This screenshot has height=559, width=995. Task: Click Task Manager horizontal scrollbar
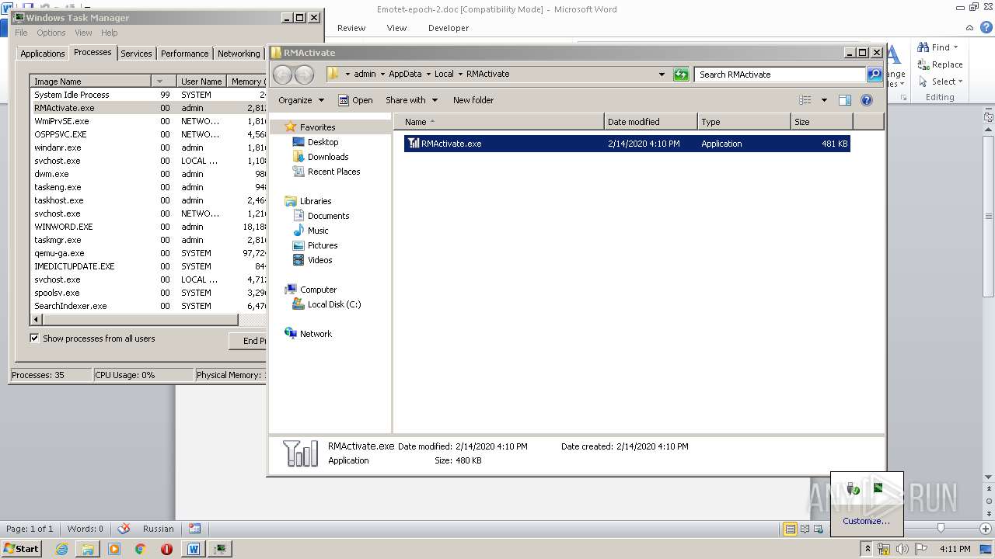141,320
